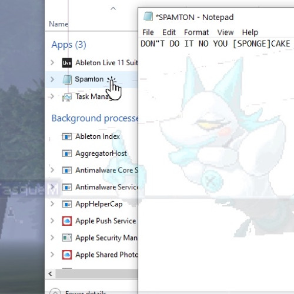Image resolution: width=294 pixels, height=294 pixels.
Task: Click the Apple Security Manager process icon
Action: click(67, 238)
